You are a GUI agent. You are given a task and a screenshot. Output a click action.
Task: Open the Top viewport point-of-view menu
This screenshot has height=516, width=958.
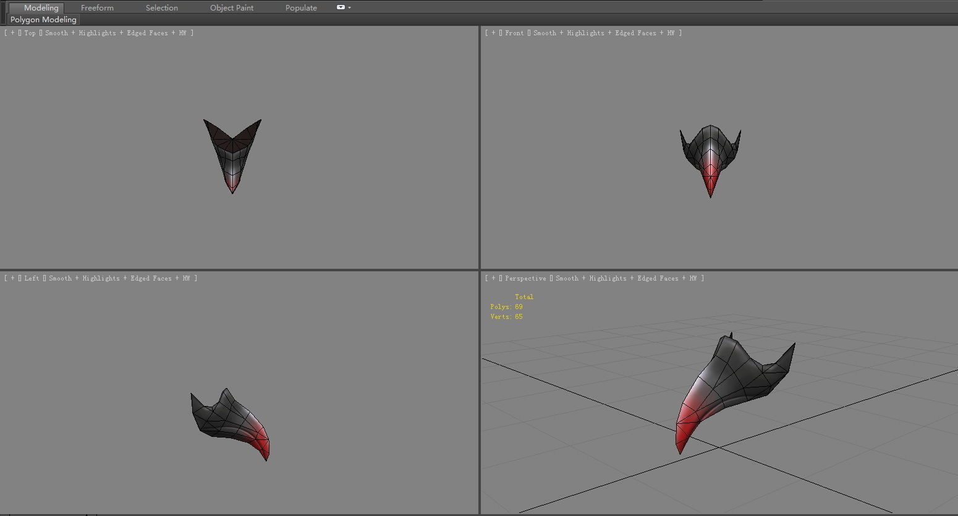(29, 33)
